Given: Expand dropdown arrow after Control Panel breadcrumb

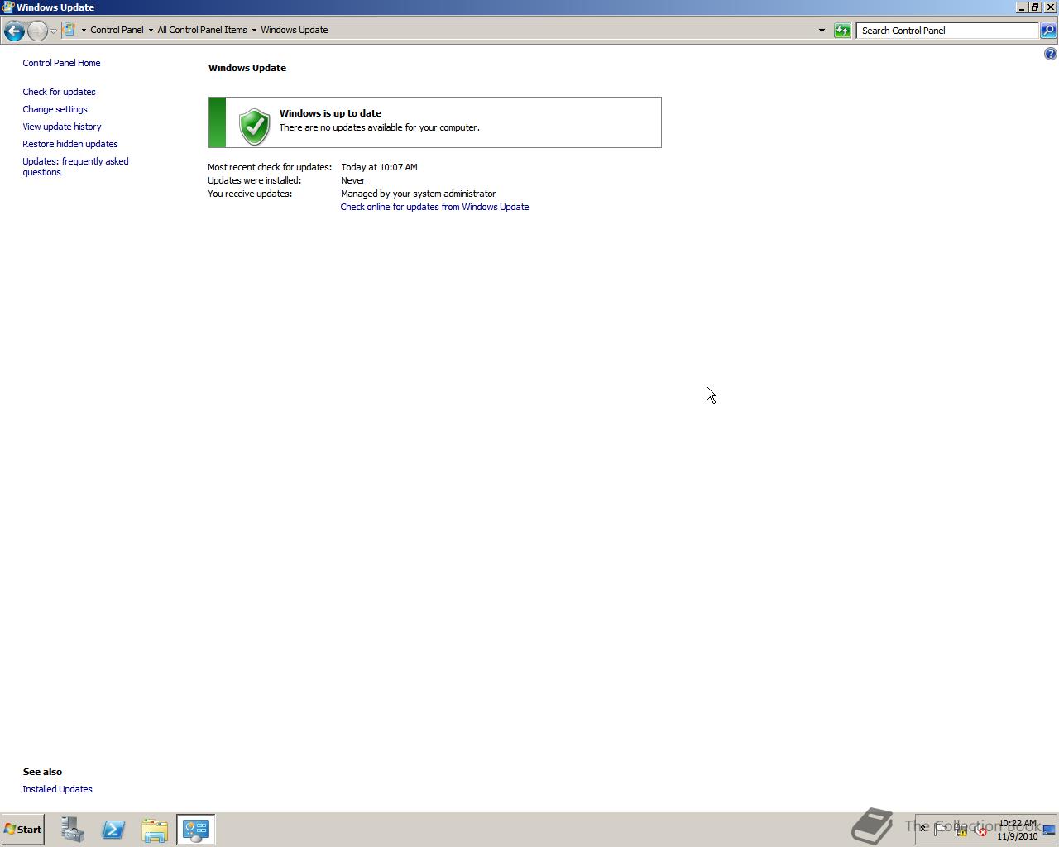Looking at the screenshot, I should (x=151, y=31).
